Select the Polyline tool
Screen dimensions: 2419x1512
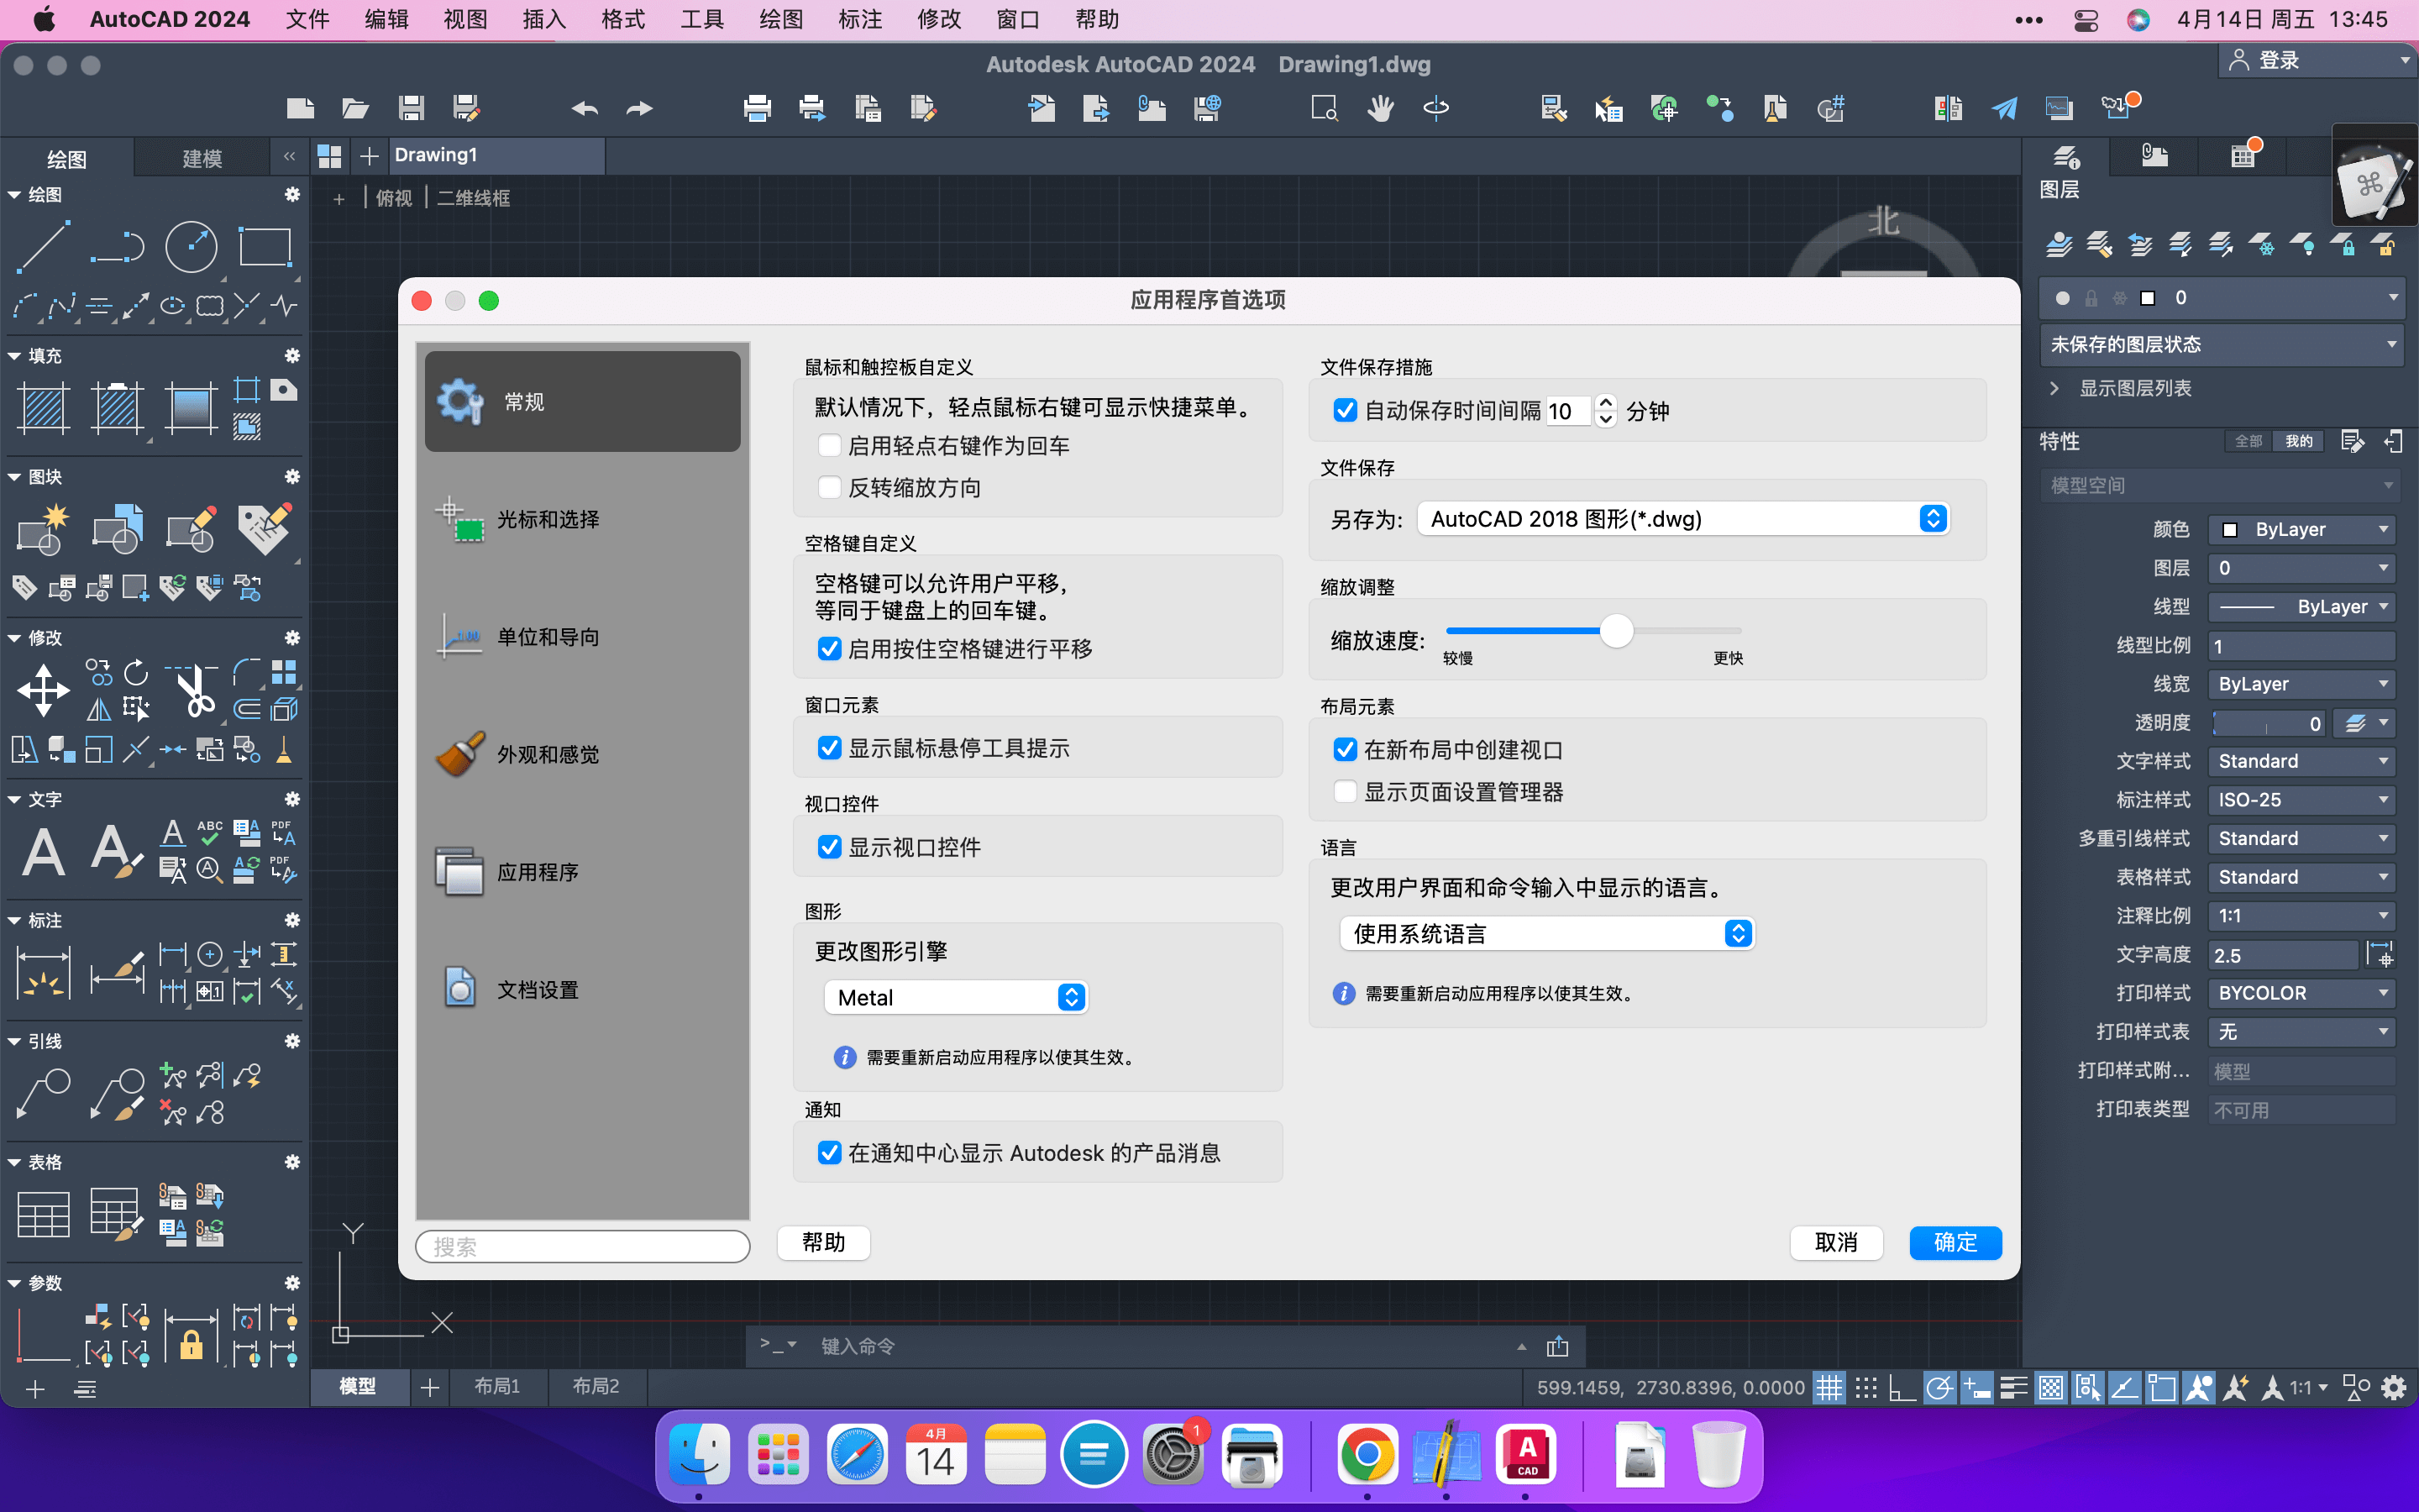click(x=118, y=246)
